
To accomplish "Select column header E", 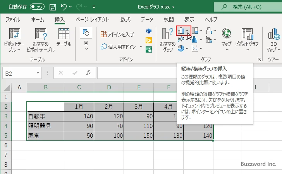I will 139,87.
